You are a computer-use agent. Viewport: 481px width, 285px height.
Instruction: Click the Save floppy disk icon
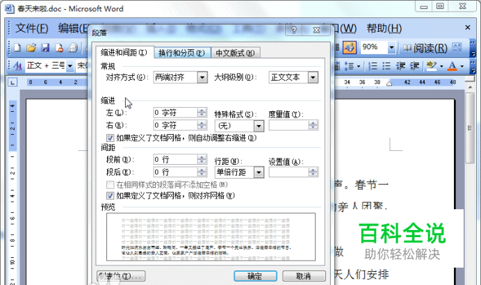45,48
